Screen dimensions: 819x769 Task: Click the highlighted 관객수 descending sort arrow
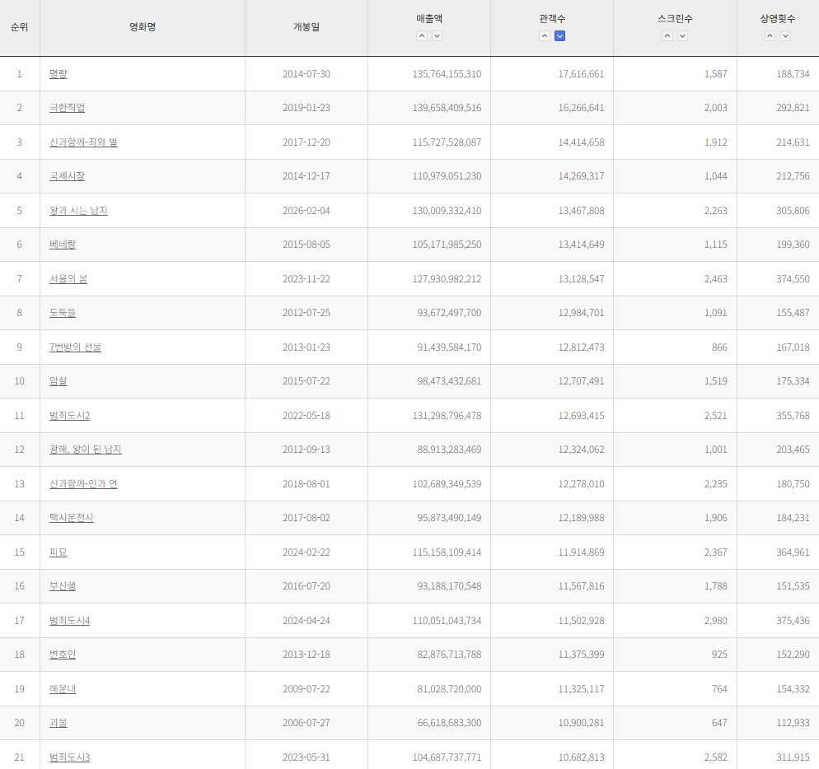pyautogui.click(x=559, y=35)
